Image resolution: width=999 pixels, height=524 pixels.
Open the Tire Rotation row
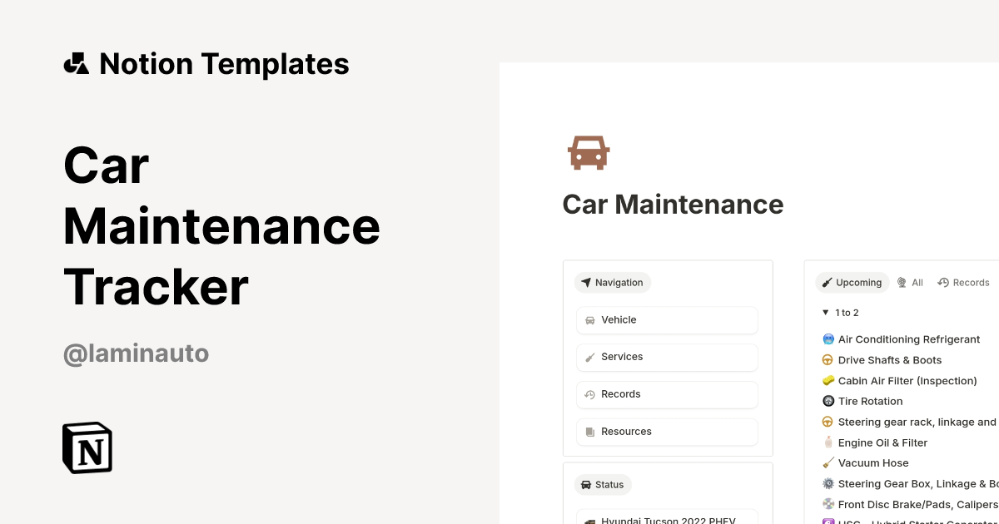click(871, 401)
